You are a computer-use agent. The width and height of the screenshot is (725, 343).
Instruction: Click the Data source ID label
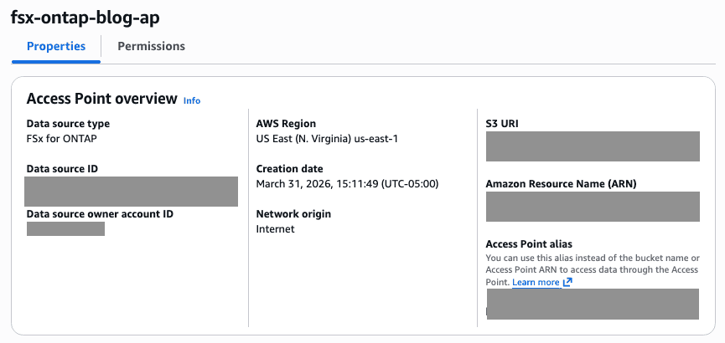(62, 169)
